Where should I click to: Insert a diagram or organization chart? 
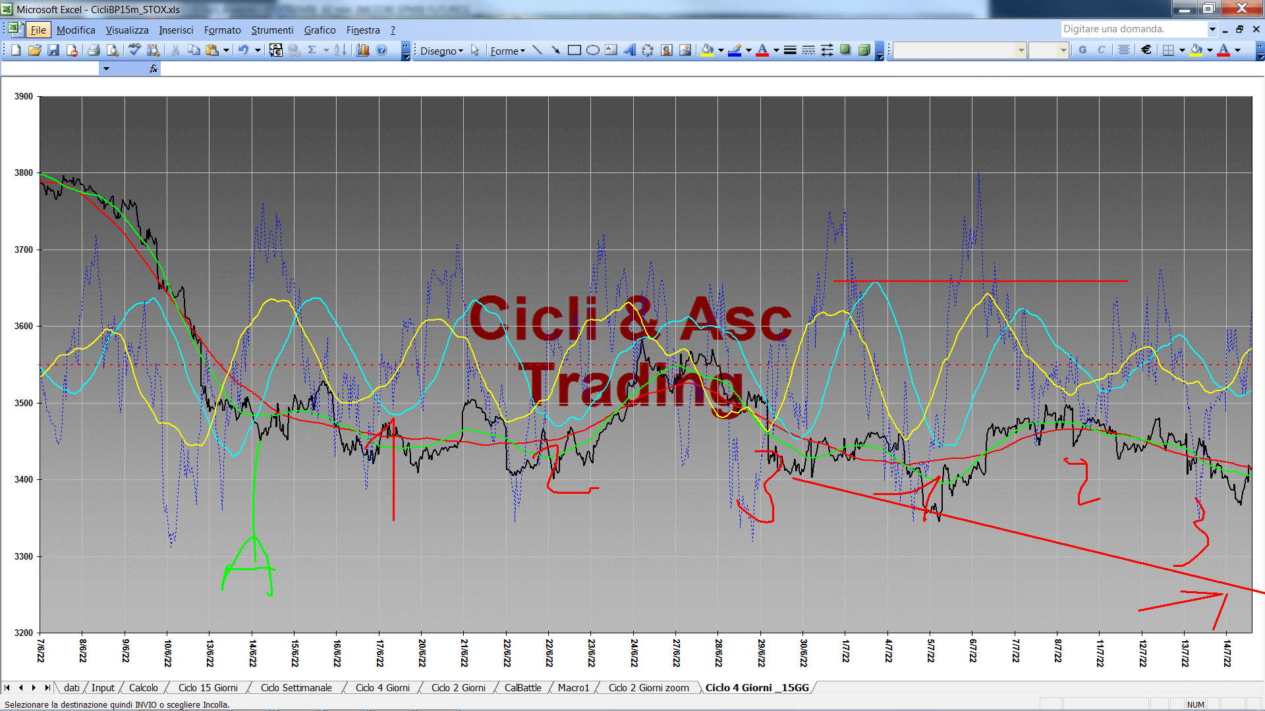pos(648,50)
